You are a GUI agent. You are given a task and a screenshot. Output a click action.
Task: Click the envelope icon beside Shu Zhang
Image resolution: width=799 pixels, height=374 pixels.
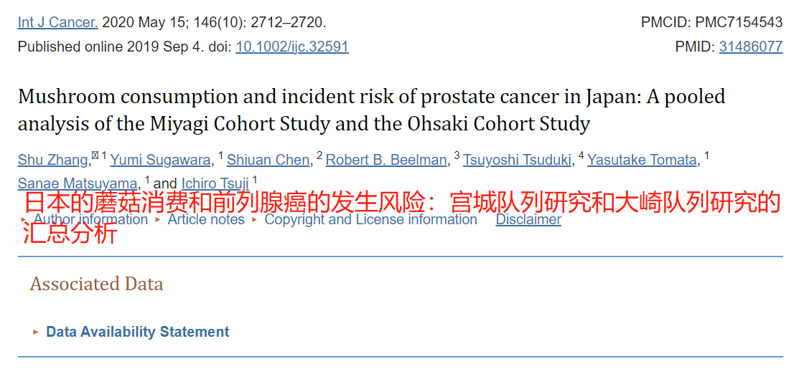[95, 155]
